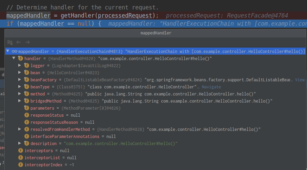Click the forward arrow in the popup toolbar
The image size is (307, 170).
point(27,42)
